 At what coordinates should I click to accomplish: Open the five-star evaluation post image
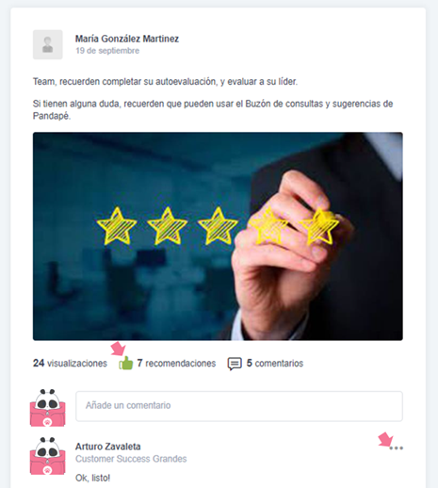218,236
